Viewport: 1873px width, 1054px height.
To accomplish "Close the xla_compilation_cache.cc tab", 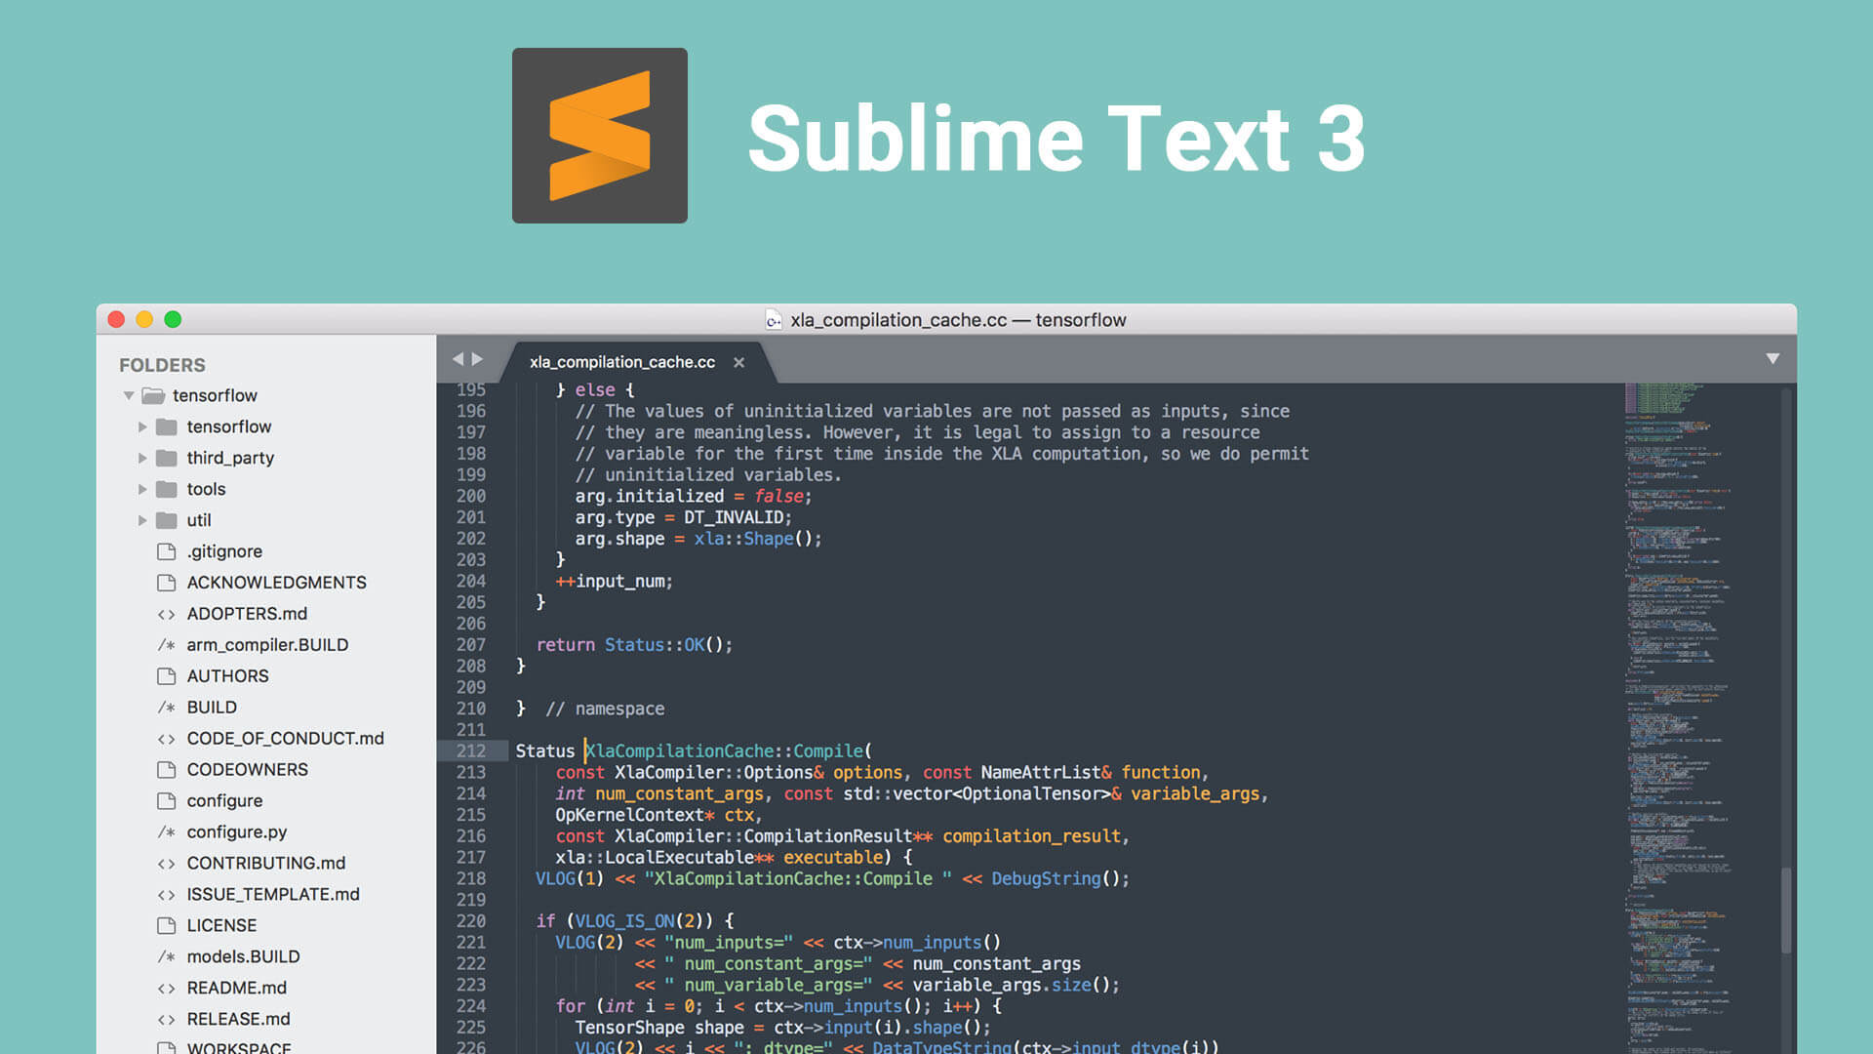I will tap(739, 362).
